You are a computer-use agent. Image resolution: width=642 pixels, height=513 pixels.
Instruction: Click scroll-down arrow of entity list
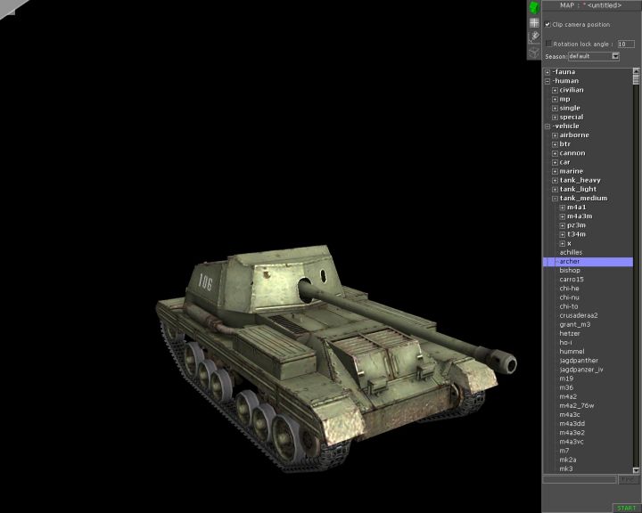(x=637, y=470)
